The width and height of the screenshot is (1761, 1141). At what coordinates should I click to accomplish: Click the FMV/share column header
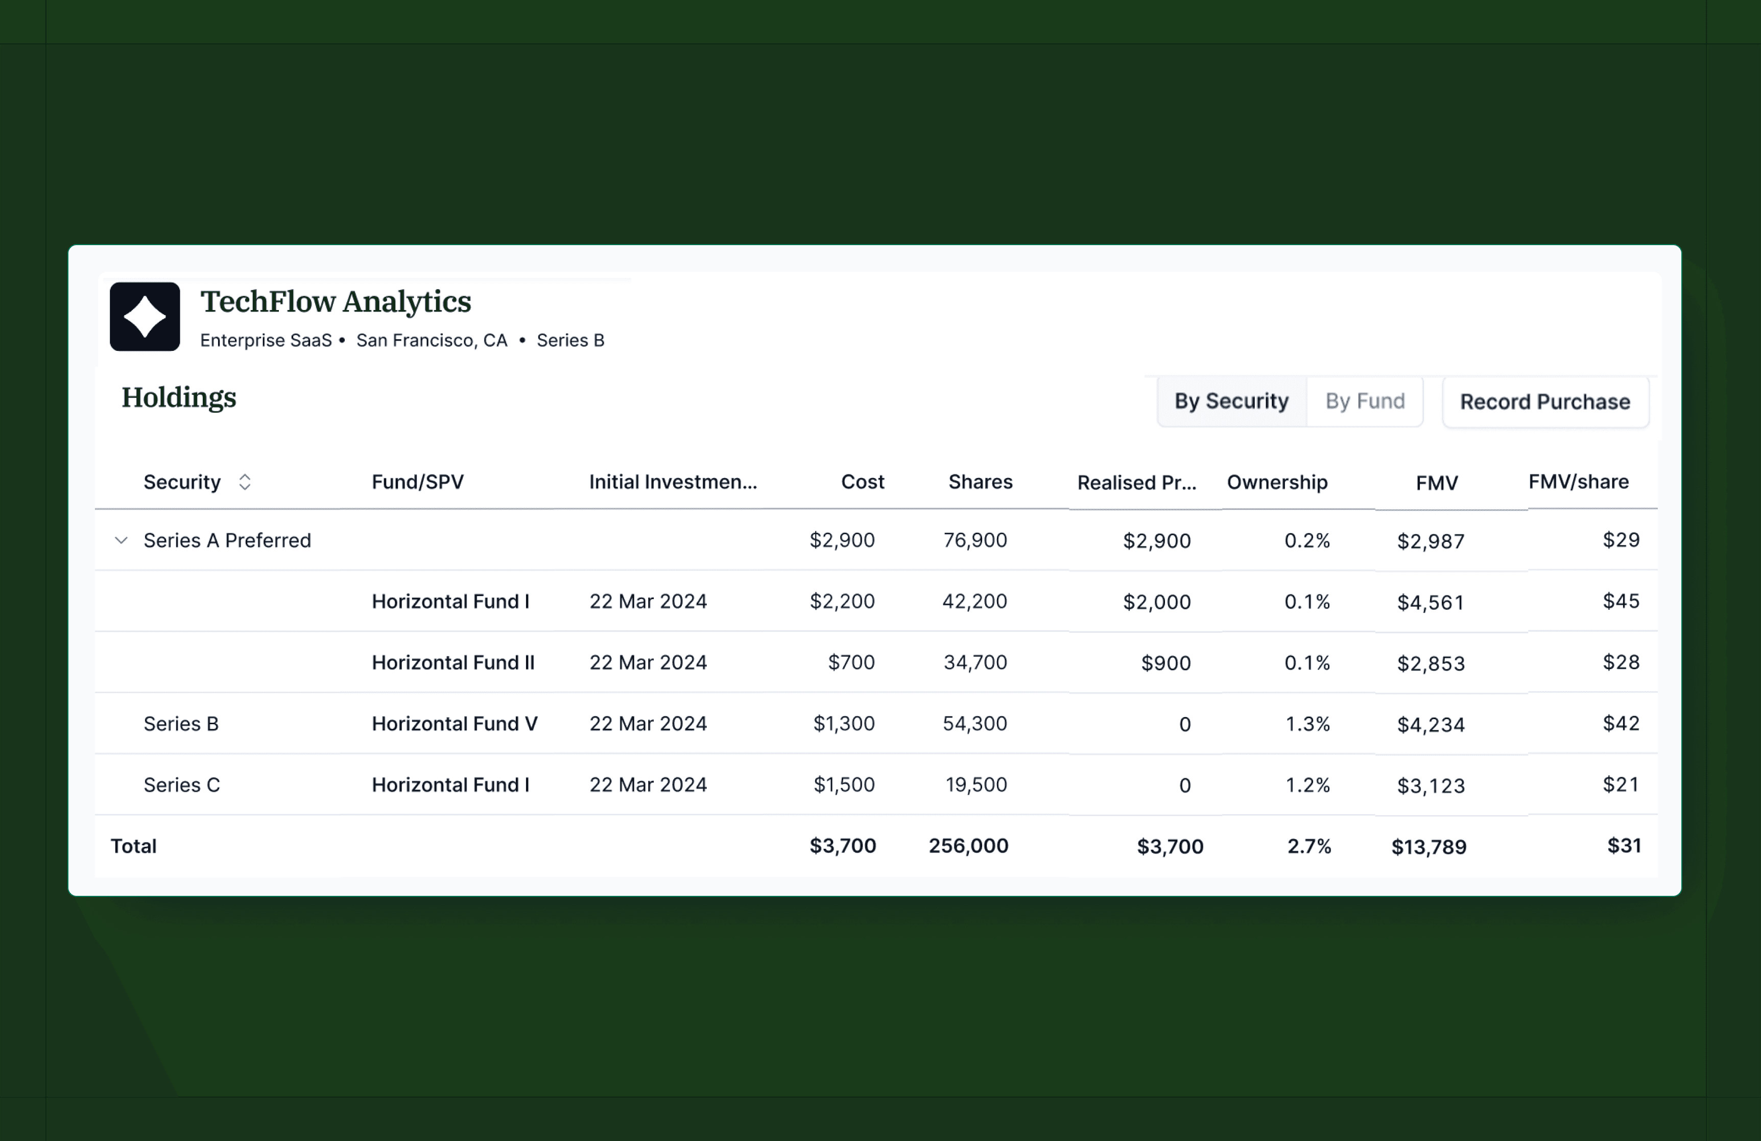tap(1578, 483)
